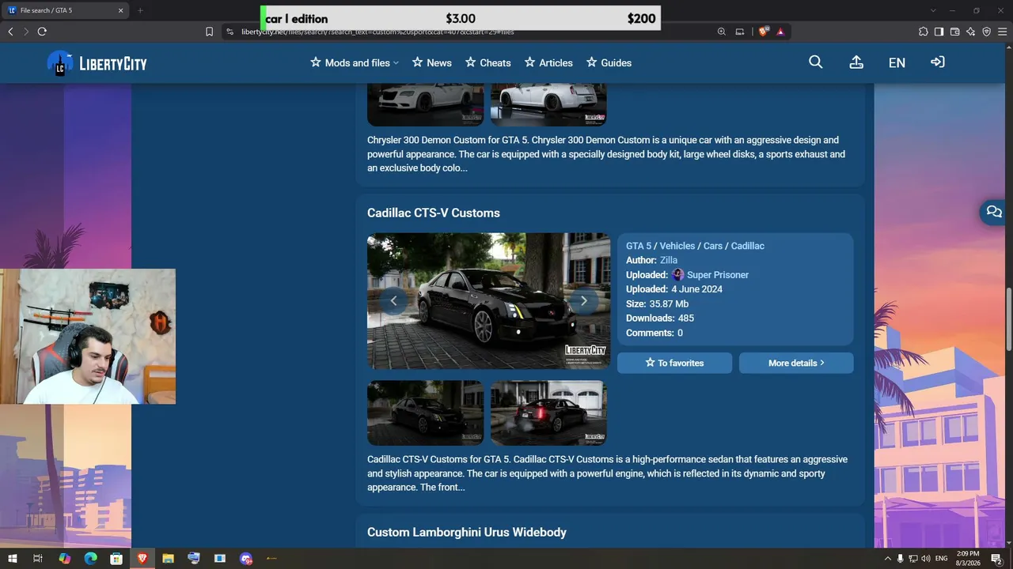
Task: Click the sign-in icon in site header
Action: click(938, 62)
